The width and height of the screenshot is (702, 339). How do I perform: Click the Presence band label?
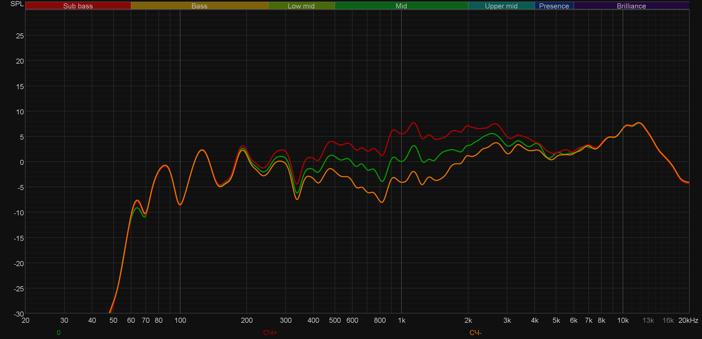[x=554, y=6]
